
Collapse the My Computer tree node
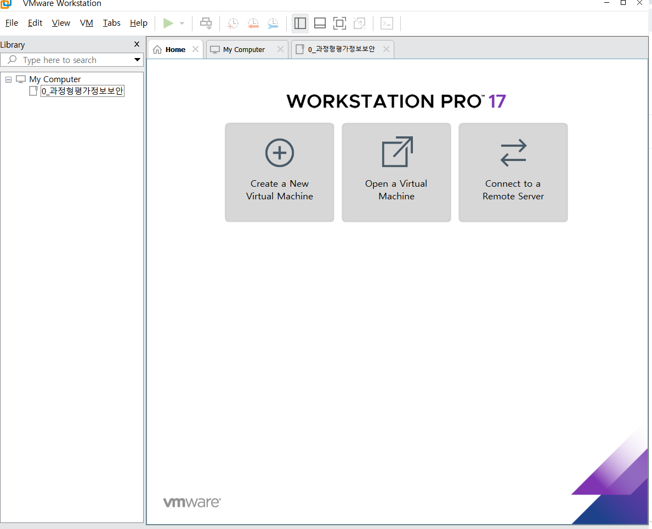[8, 79]
